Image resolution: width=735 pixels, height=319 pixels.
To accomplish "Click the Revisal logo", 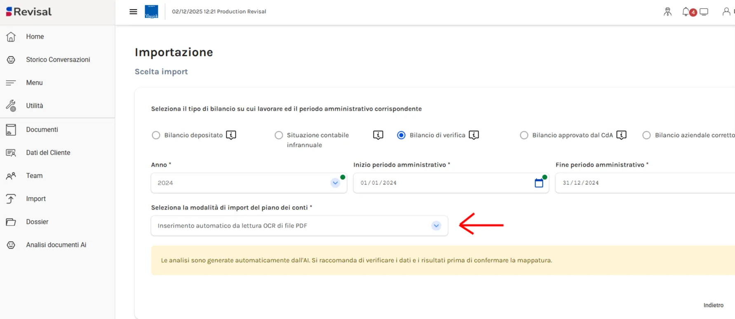I will tap(29, 12).
